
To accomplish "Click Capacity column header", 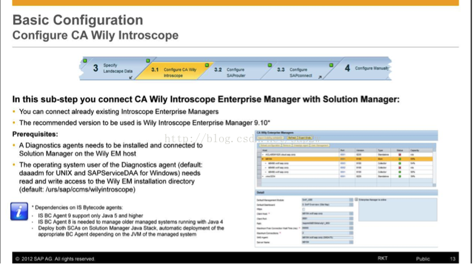I will (421, 151).
